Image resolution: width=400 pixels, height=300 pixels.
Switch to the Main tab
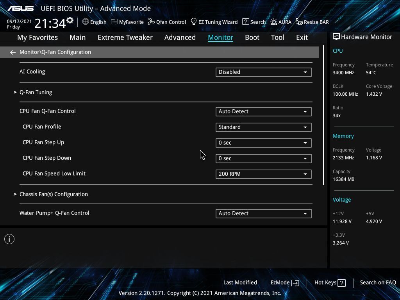pos(78,37)
